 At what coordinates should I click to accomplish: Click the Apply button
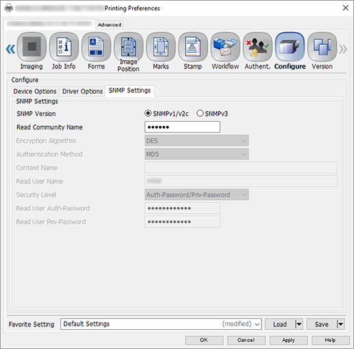288,340
